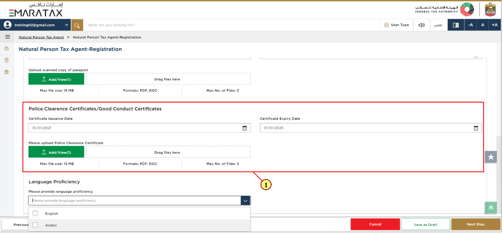The width and height of the screenshot is (503, 234).
Task: Click the Certificate Issuance Date field
Action: pyautogui.click(x=140, y=128)
